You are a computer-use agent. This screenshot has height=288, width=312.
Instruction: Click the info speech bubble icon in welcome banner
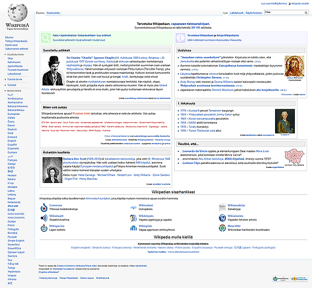pyautogui.click(x=180, y=38)
